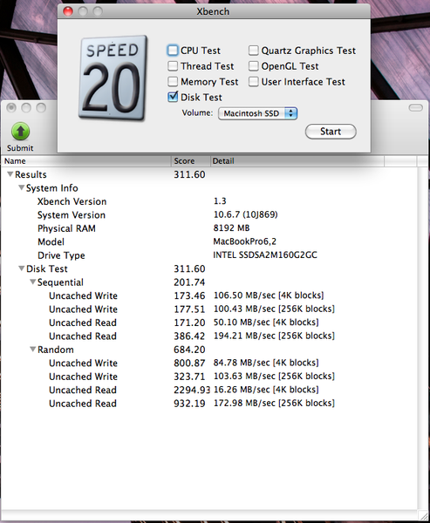Image resolution: width=430 pixels, height=523 pixels.
Task: Collapse the Disk Test disclosure triangle
Action: (x=22, y=268)
